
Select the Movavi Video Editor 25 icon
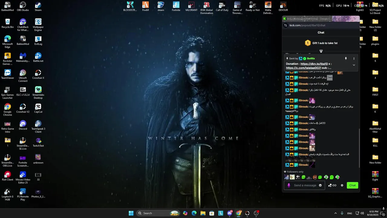[x=23, y=177]
